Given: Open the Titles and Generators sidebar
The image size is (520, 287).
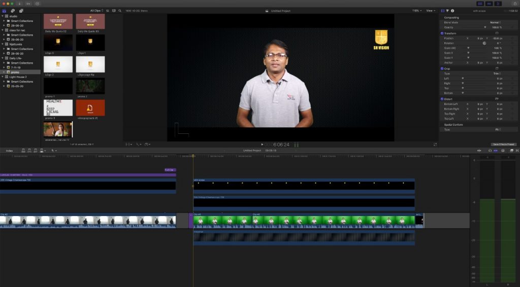Looking at the screenshot, I should pyautogui.click(x=21, y=10).
